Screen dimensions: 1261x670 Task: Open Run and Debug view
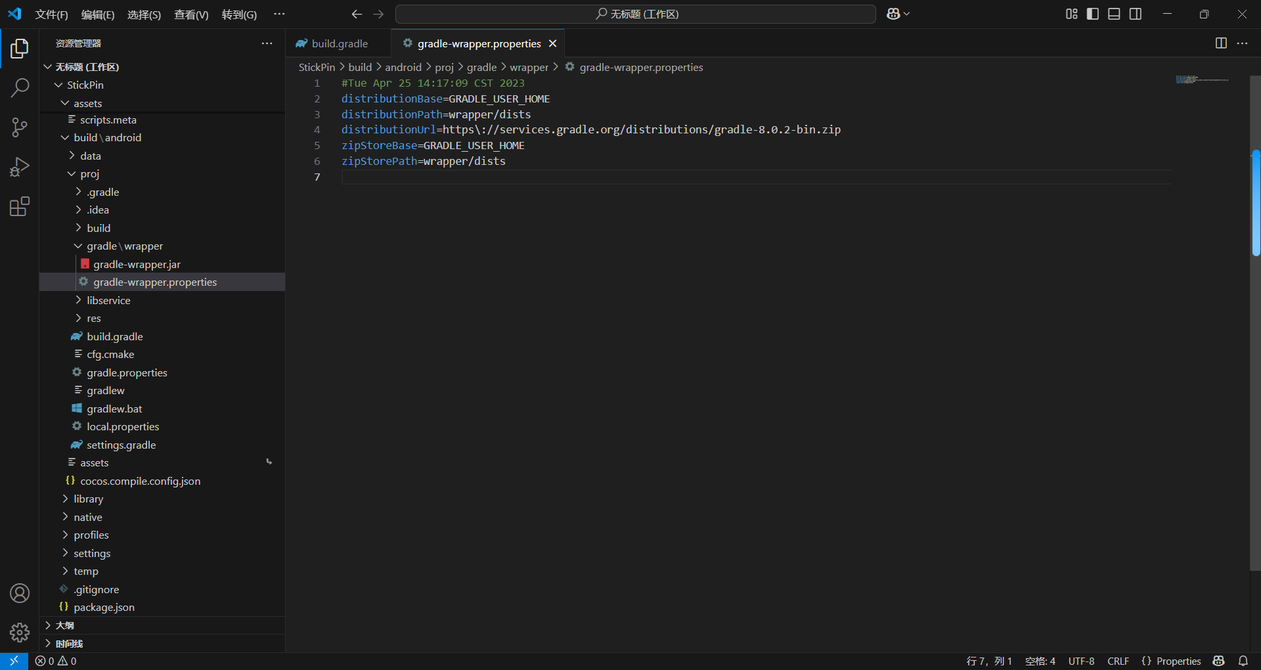pyautogui.click(x=20, y=167)
